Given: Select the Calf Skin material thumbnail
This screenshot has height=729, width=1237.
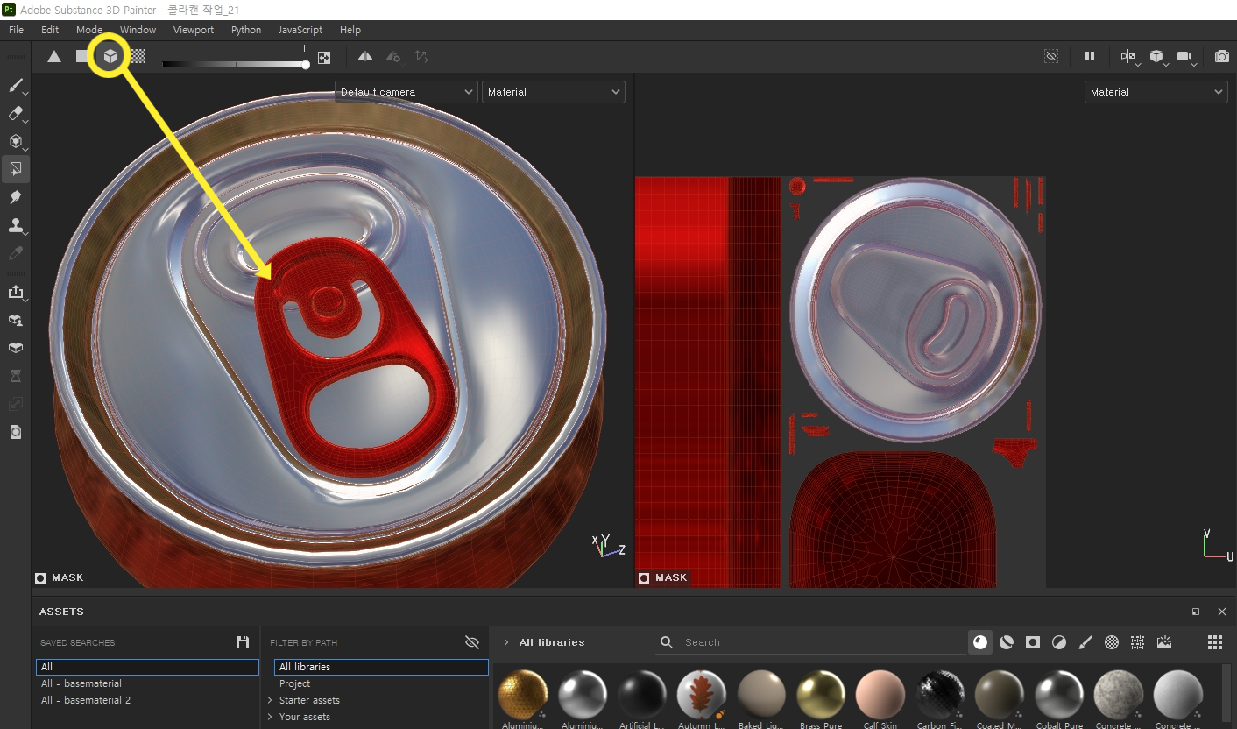Looking at the screenshot, I should [880, 695].
